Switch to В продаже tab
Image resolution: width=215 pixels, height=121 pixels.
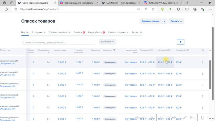click(39, 32)
